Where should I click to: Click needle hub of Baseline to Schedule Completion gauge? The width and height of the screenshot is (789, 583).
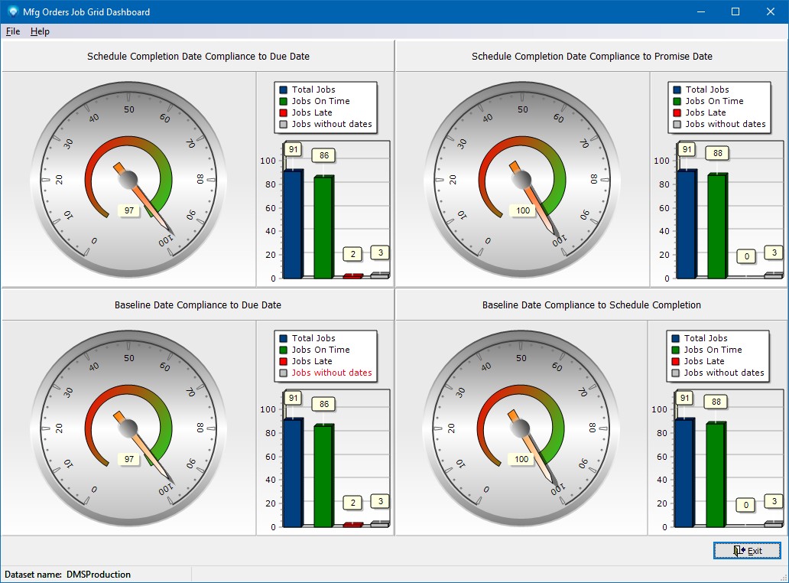click(x=521, y=428)
